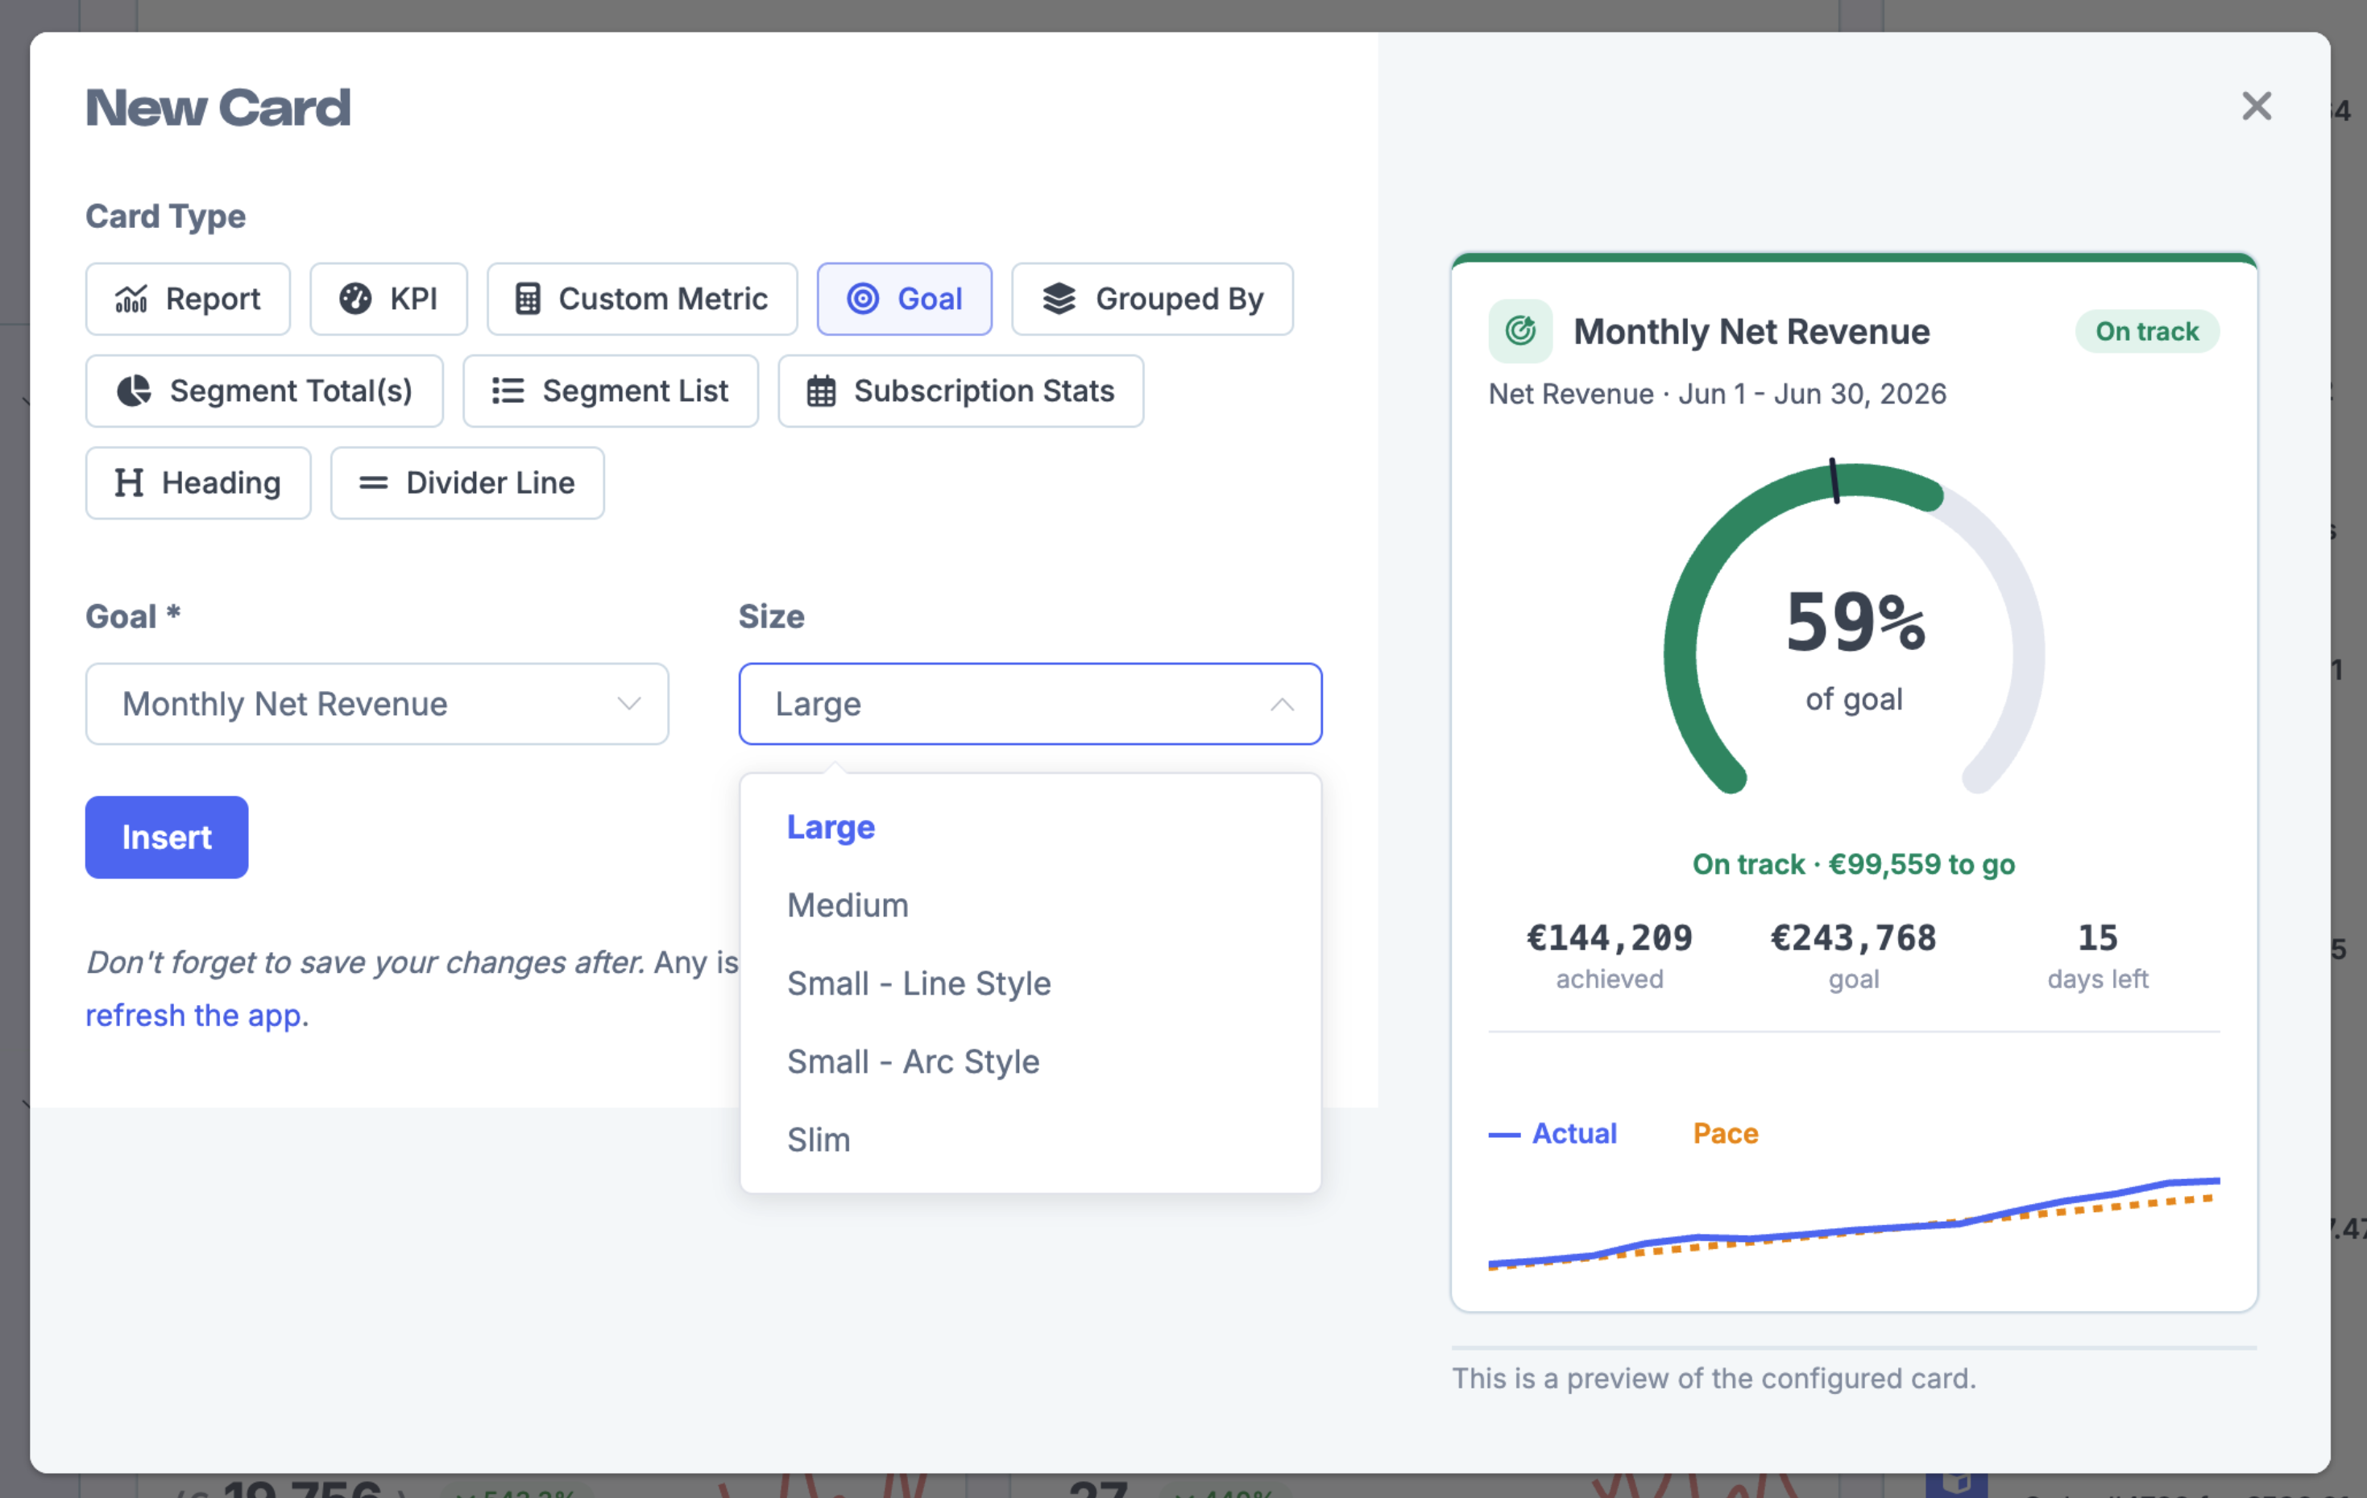Click the €243,768 goal value

pos(1853,937)
